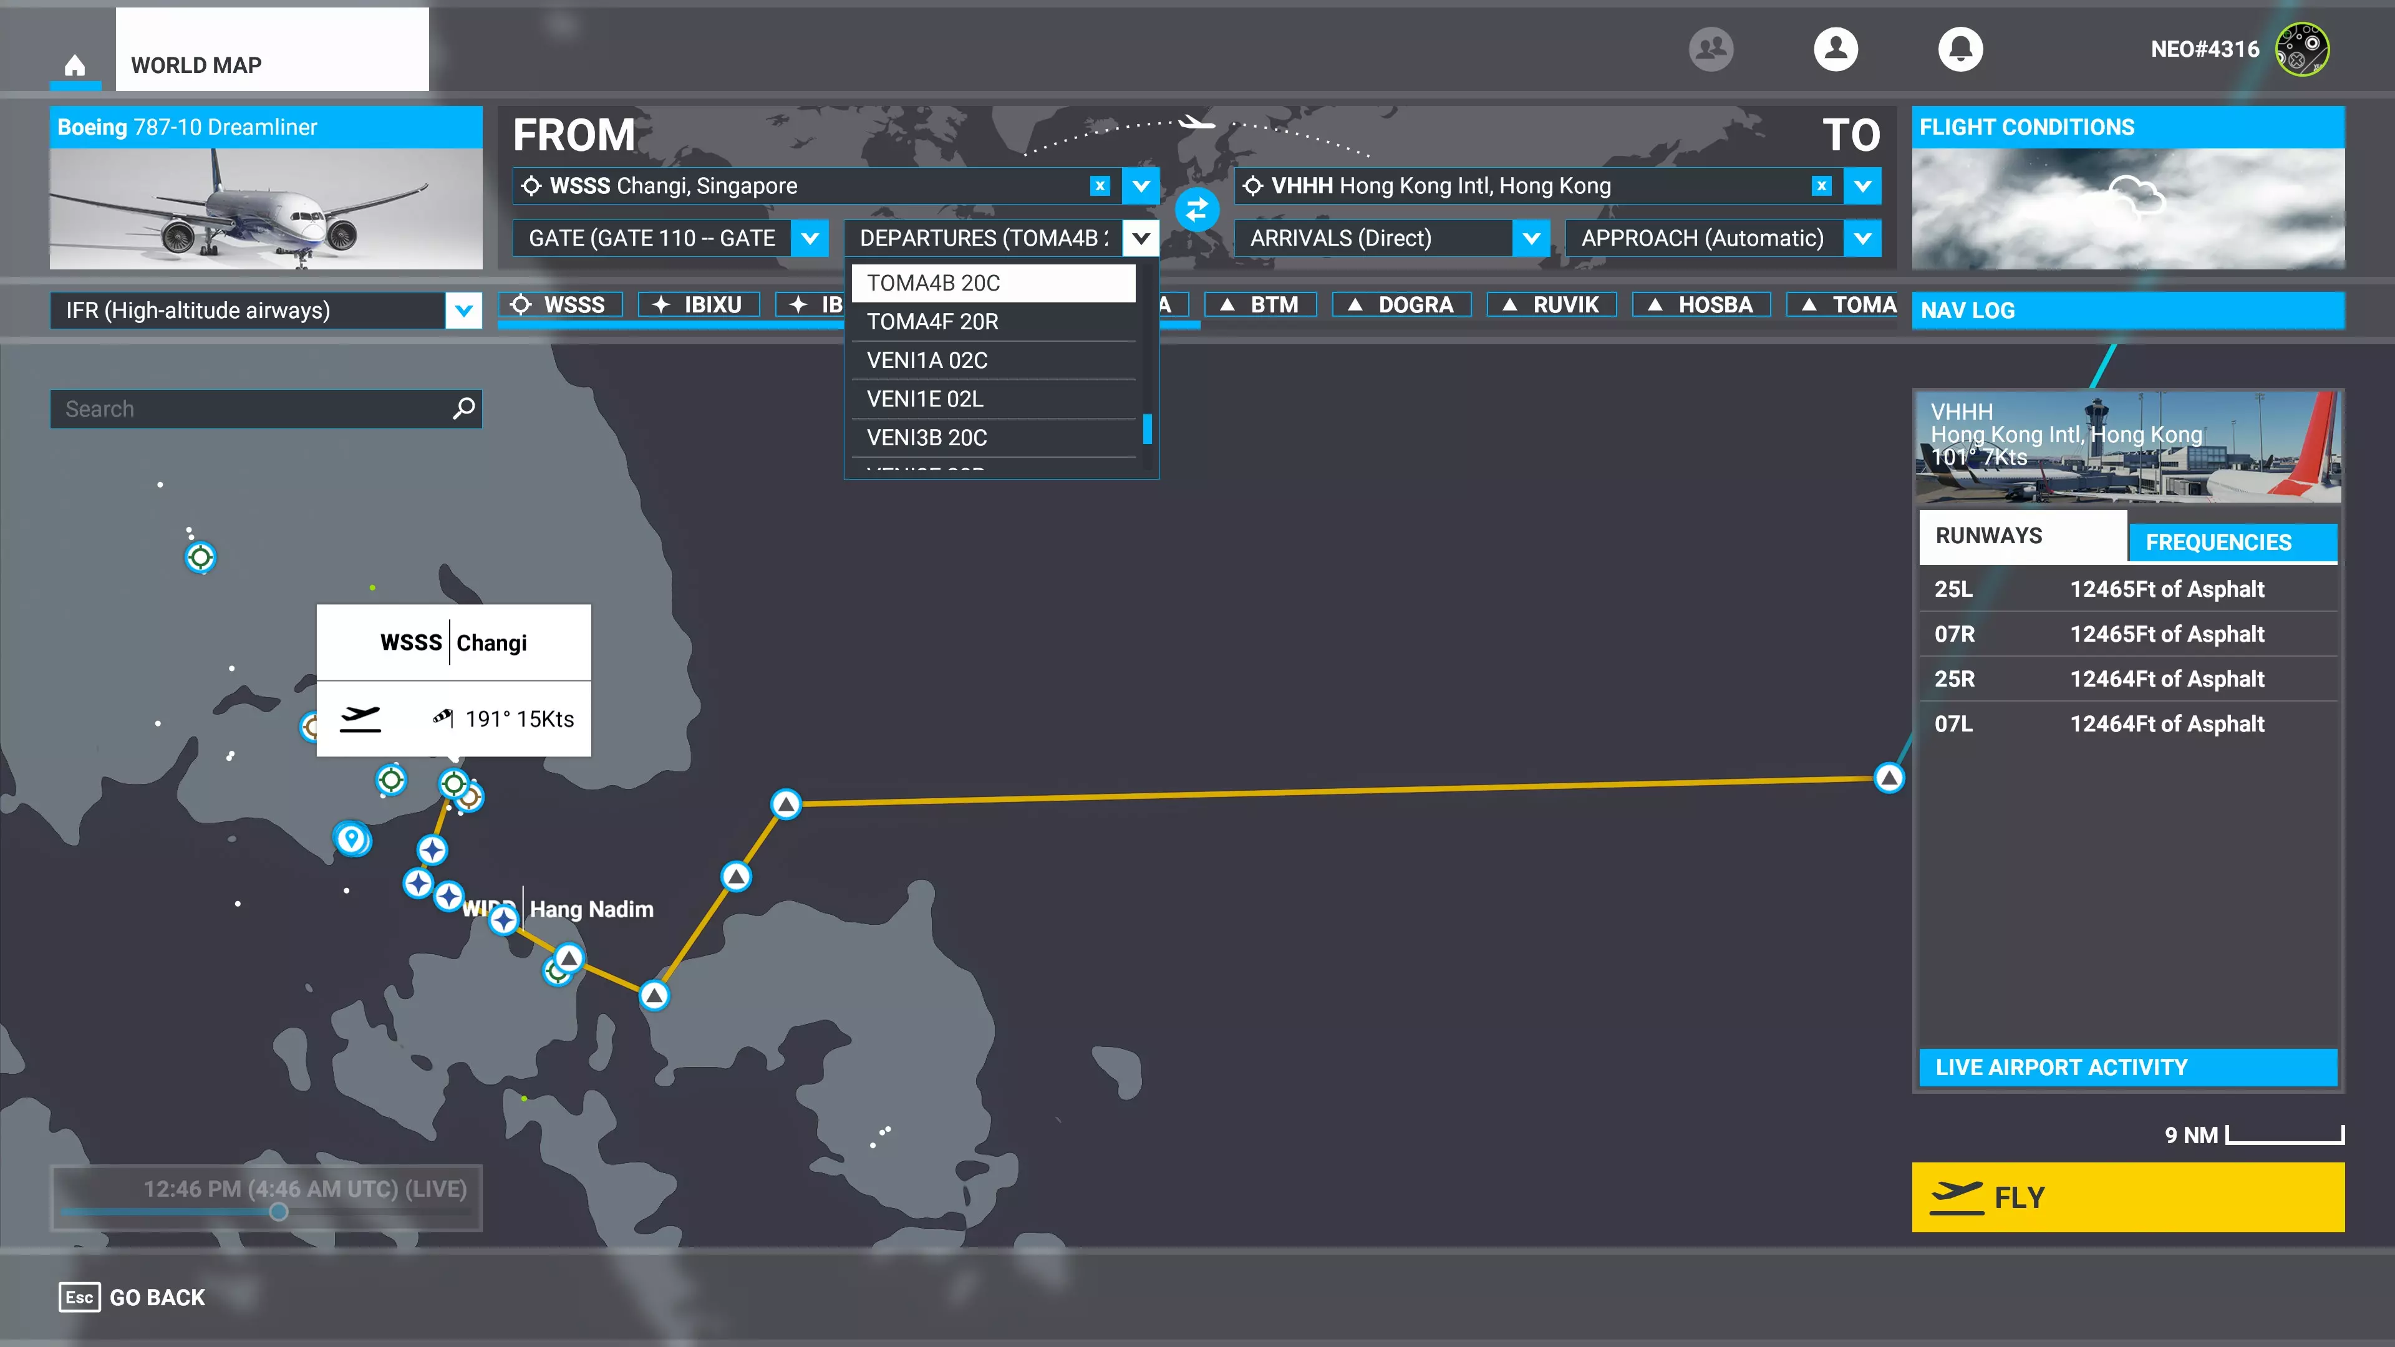Click the home icon

tap(74, 65)
